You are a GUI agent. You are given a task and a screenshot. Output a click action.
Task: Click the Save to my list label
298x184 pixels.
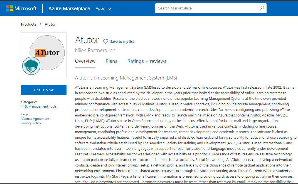tap(122, 41)
